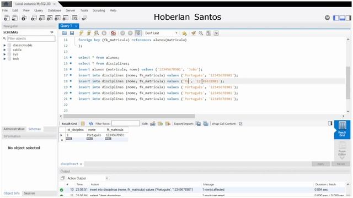Toggle invisible characters display
This screenshot has height=198, width=353.
coord(208,33)
